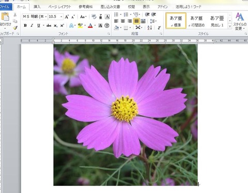The height and width of the screenshot is (193, 248).
Task: Open the 校閲 (Review) tab
Action: point(131,7)
